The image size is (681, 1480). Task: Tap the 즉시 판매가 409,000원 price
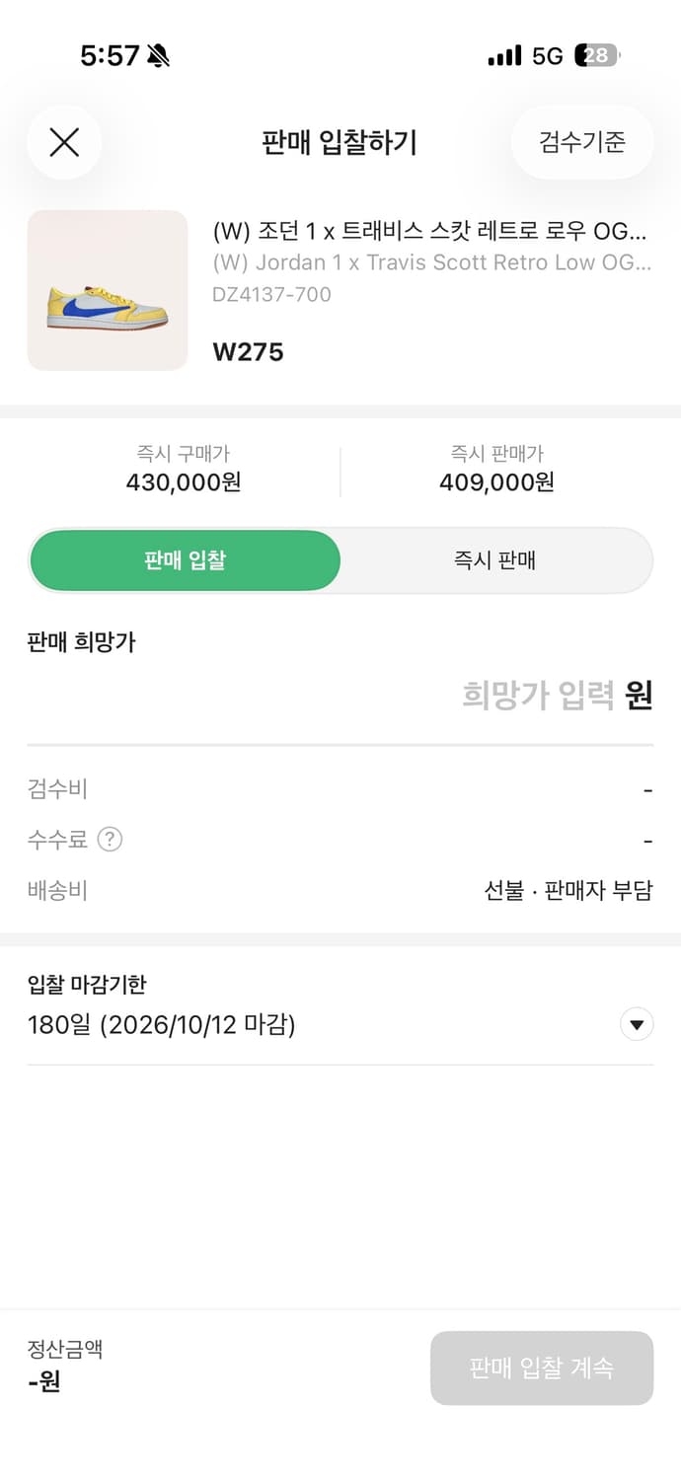[x=495, y=482]
